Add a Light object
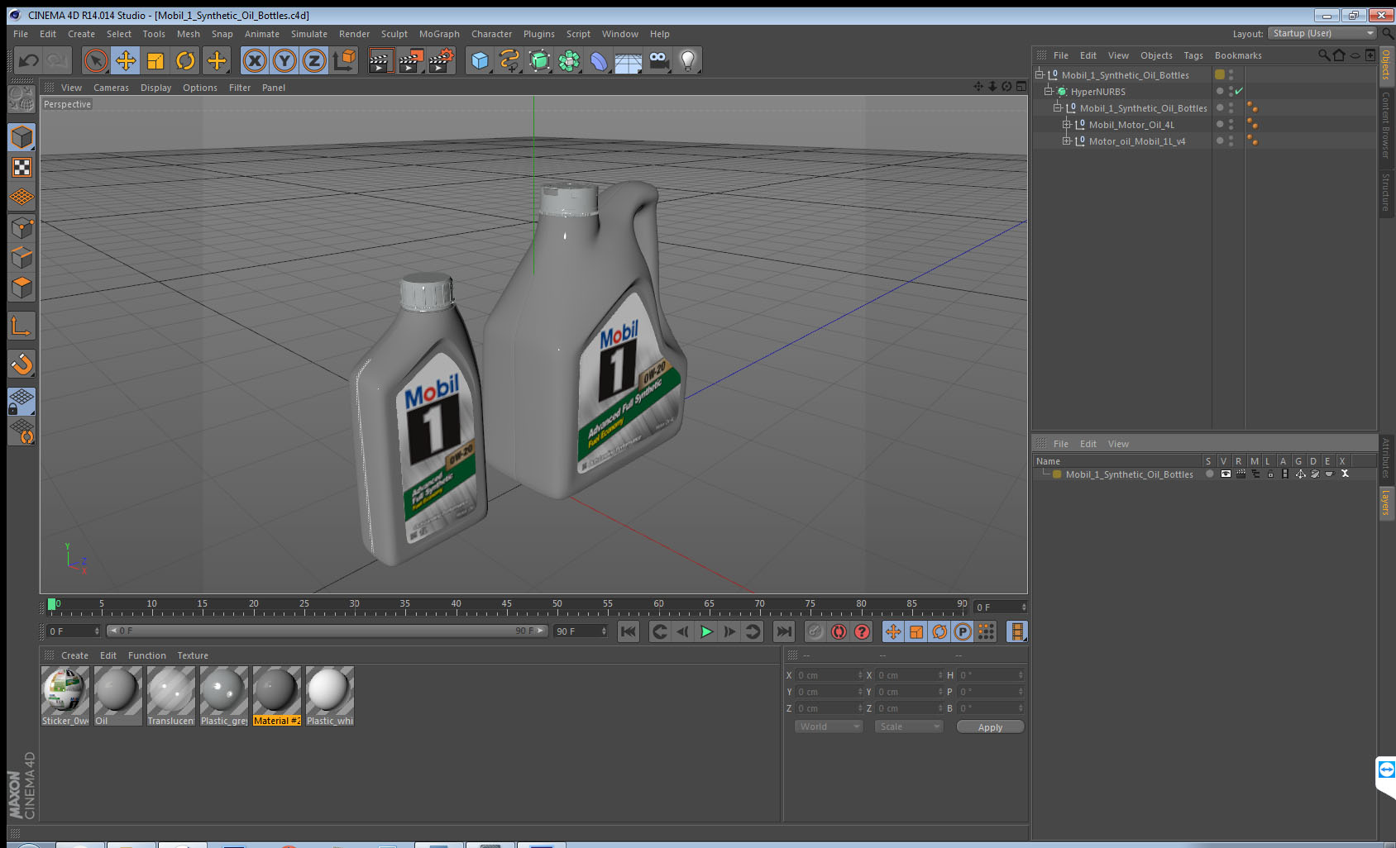 click(688, 60)
